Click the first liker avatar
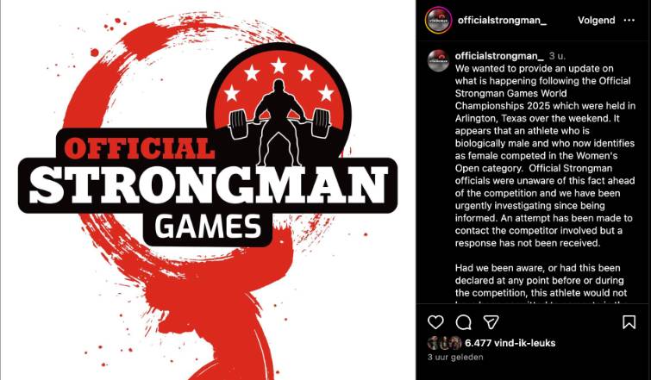This screenshot has width=651, height=380. coord(434,343)
